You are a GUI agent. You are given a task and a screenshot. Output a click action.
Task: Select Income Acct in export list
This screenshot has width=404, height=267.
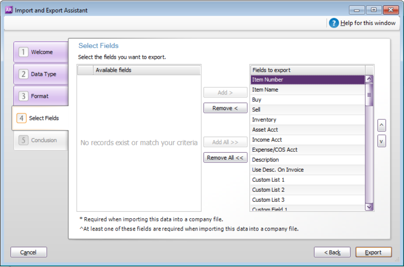point(308,140)
